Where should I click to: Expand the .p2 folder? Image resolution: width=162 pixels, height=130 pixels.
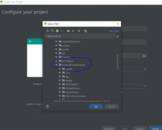pyautogui.click(x=56, y=53)
